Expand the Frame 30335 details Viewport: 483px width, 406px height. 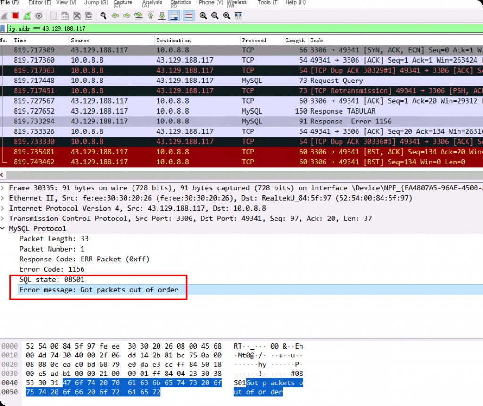(3, 188)
